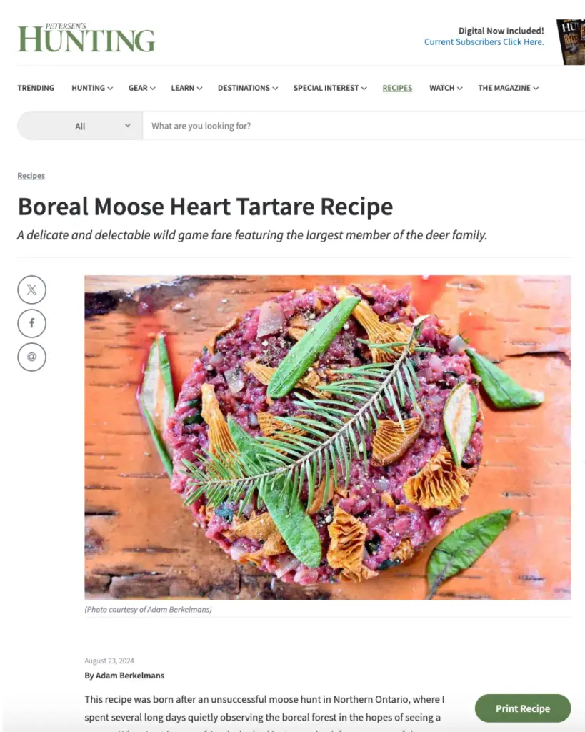Share article via Facebook icon
The image size is (585, 732).
click(x=31, y=324)
